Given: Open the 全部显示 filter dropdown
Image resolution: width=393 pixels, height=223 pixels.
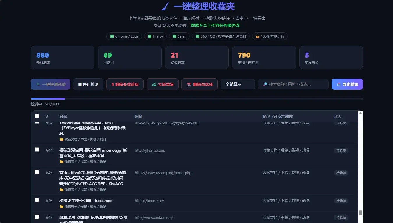Looking at the screenshot, I should point(238,84).
